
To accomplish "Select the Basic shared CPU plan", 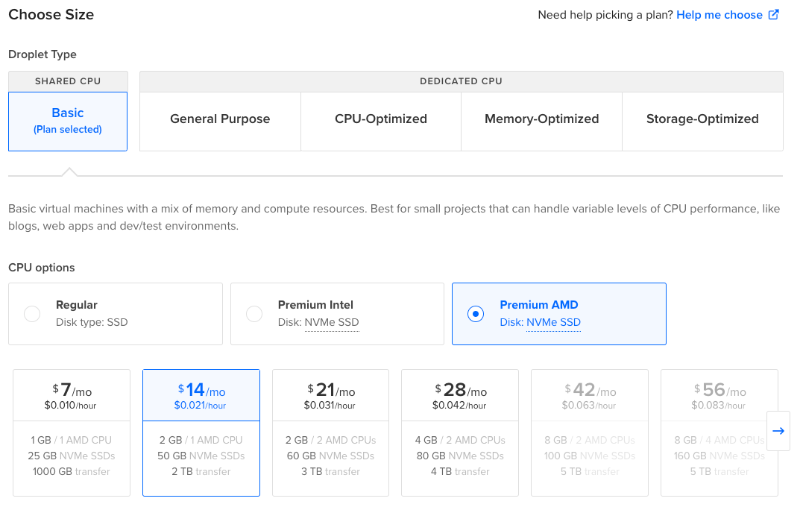I will click(68, 121).
